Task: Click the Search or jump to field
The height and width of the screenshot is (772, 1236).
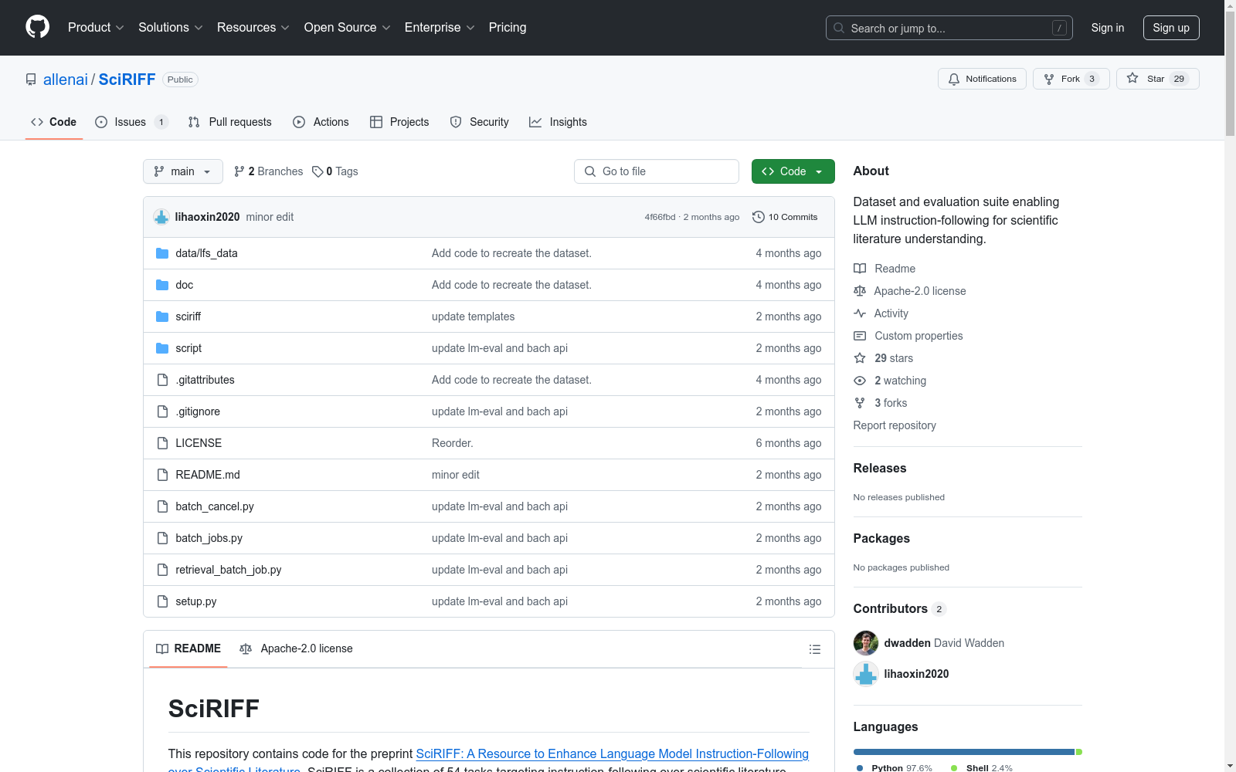Action: pos(949,28)
